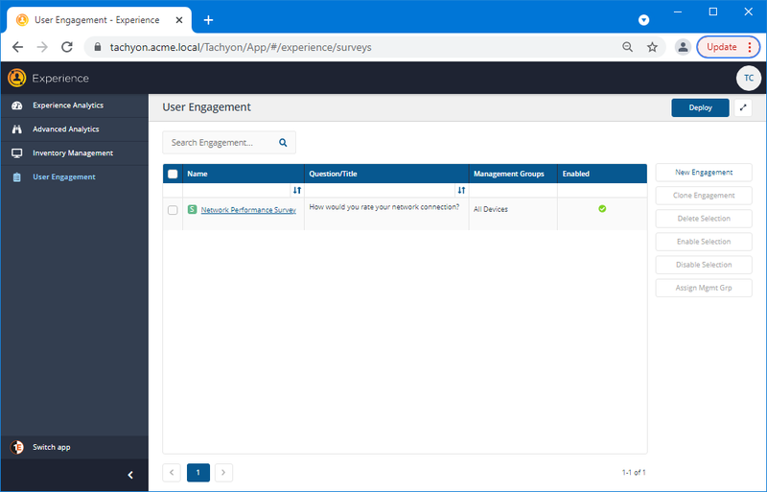Sort by the Name column arrows
This screenshot has width=767, height=492.
pos(296,191)
